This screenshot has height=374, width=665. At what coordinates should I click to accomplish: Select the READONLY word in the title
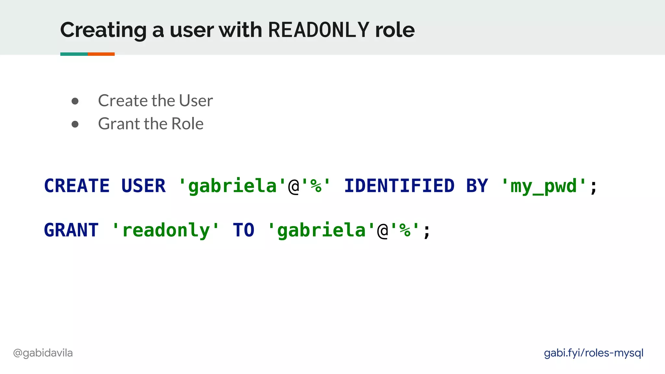(319, 30)
